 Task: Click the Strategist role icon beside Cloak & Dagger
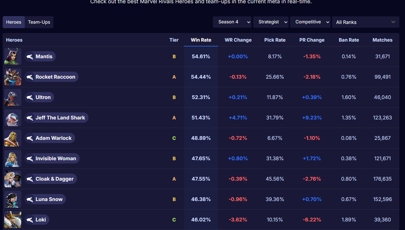point(30,179)
